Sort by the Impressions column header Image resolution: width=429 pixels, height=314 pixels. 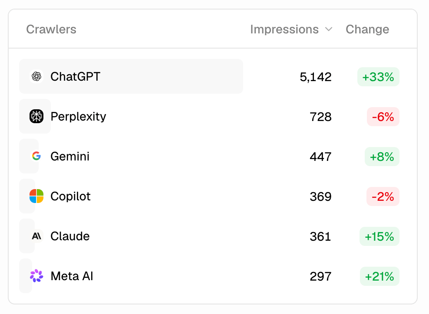(284, 29)
